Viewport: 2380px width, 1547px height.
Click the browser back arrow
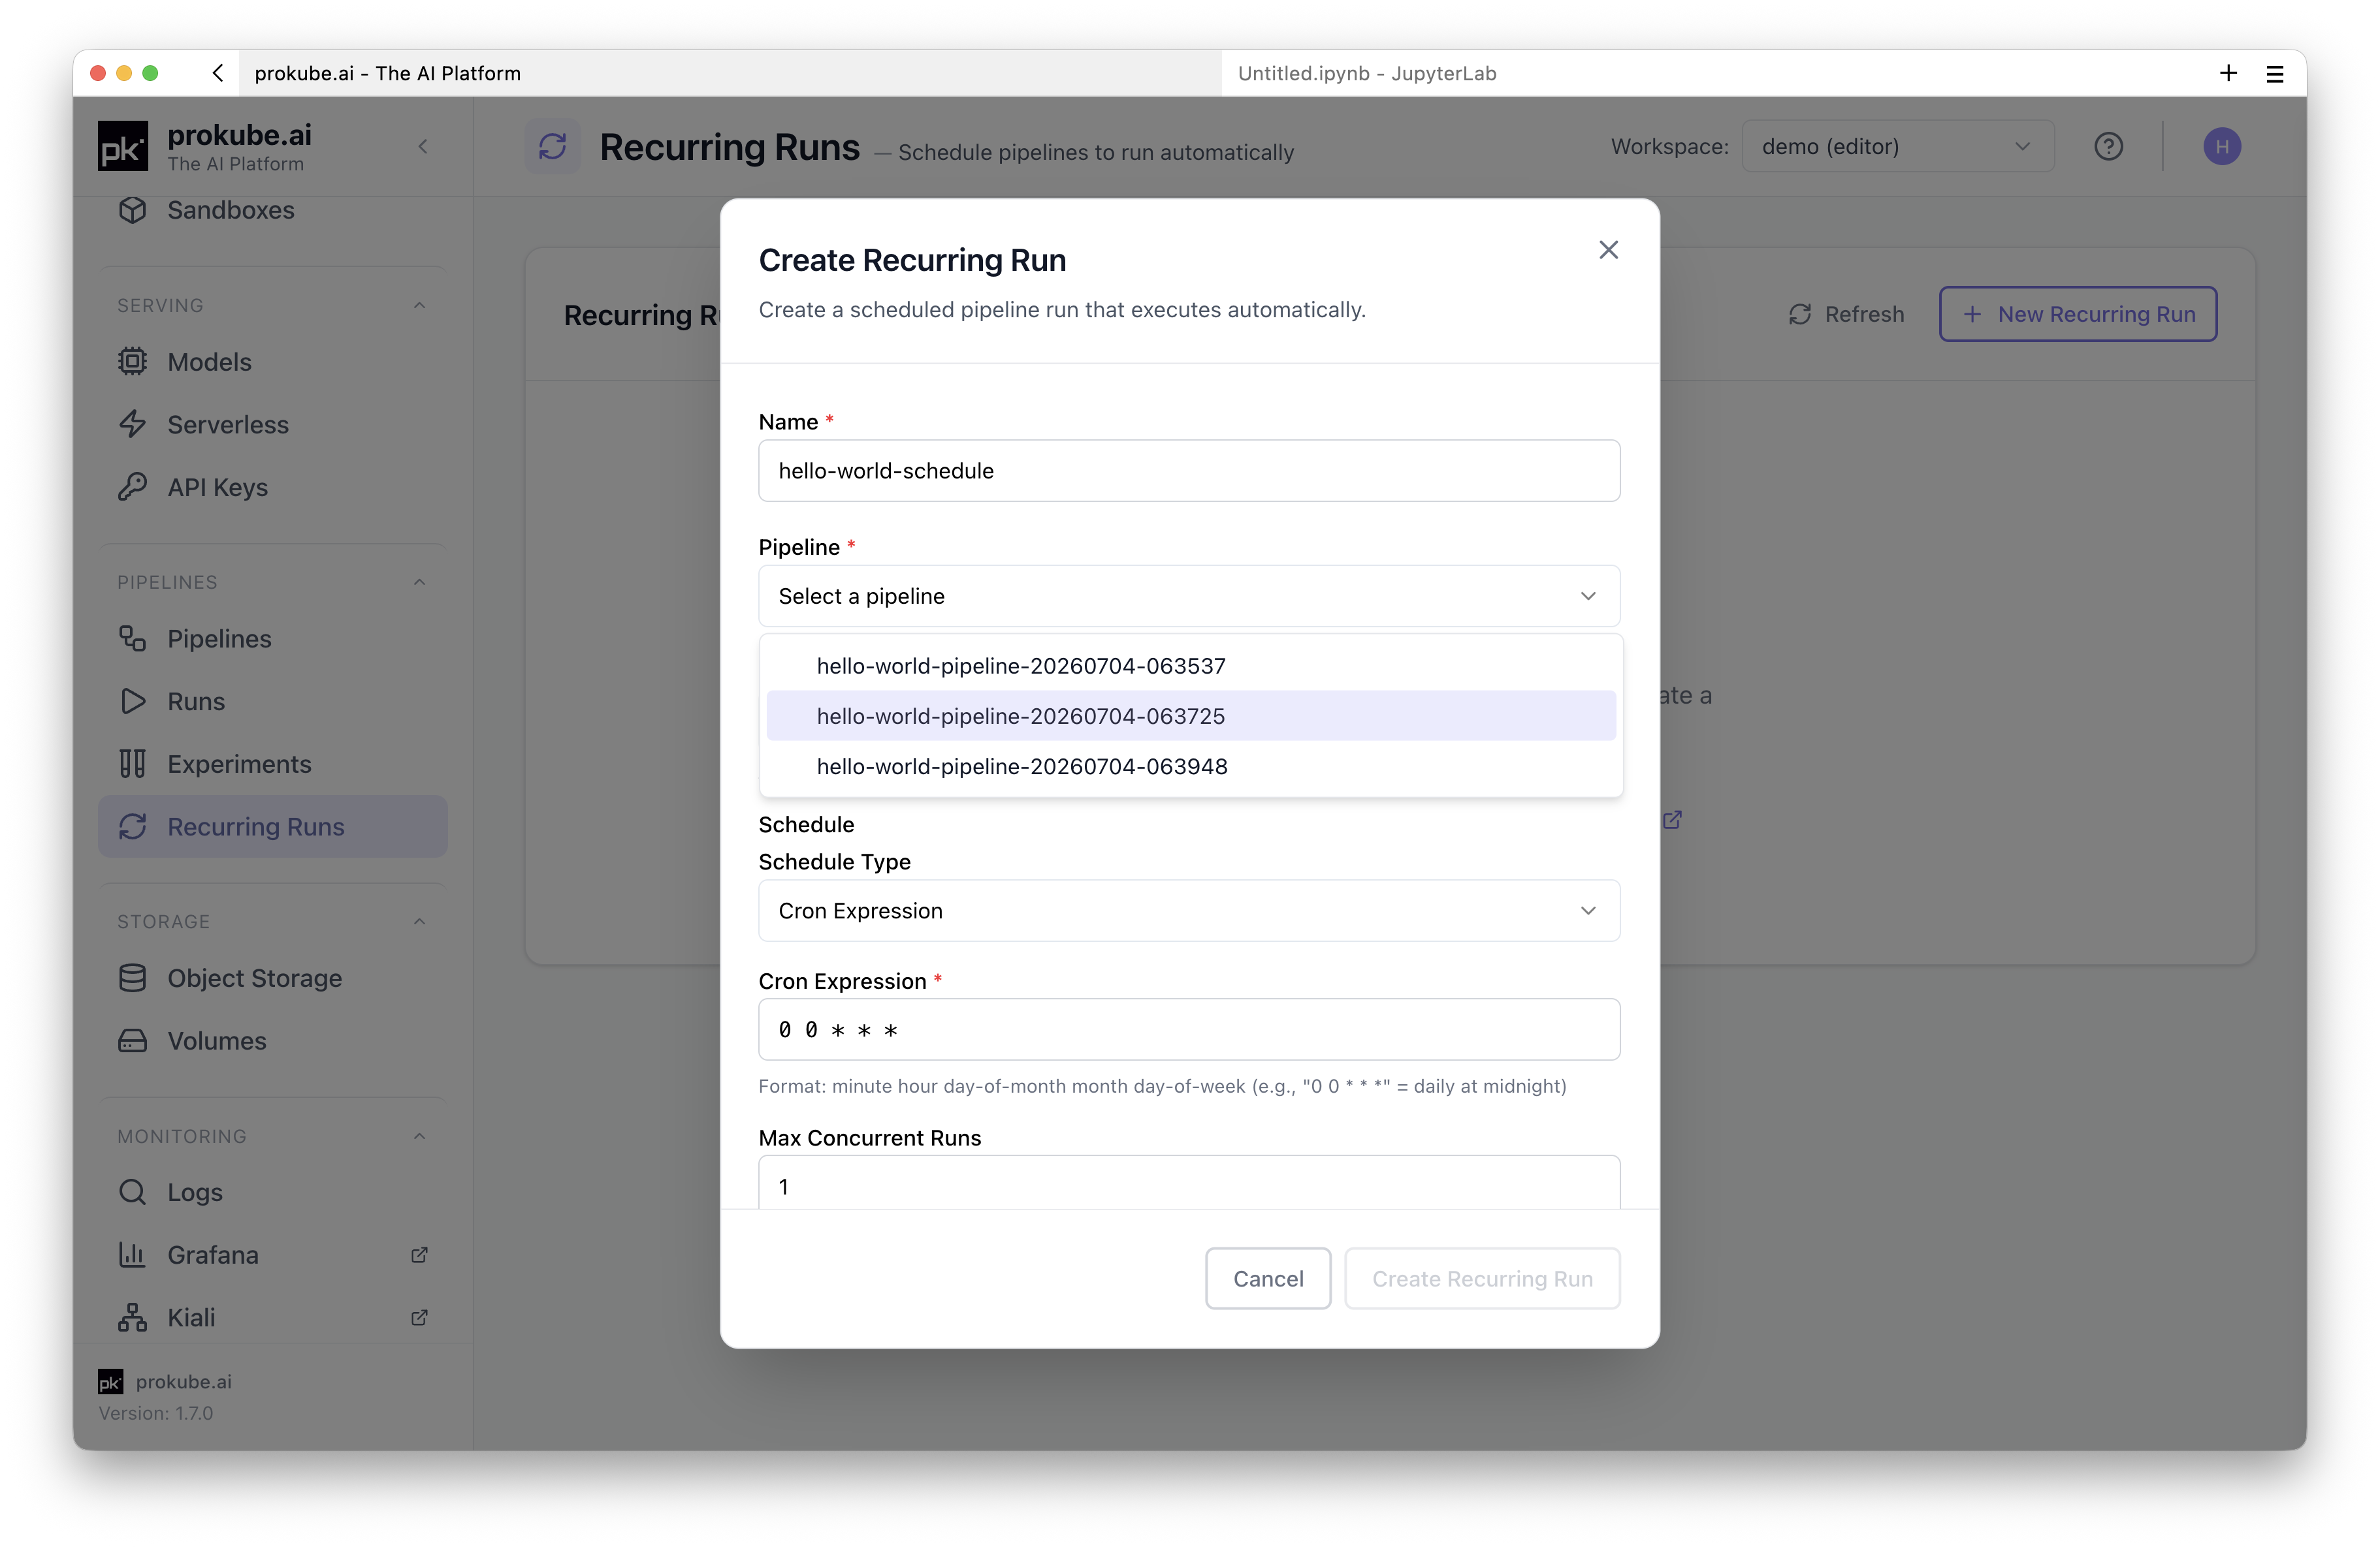point(218,73)
